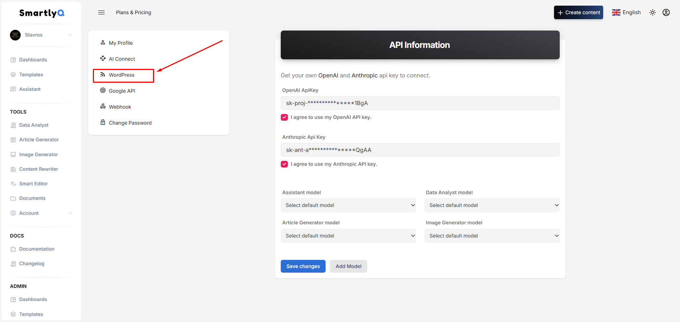Click the Documentation icon
The width and height of the screenshot is (680, 322).
[x=13, y=249]
